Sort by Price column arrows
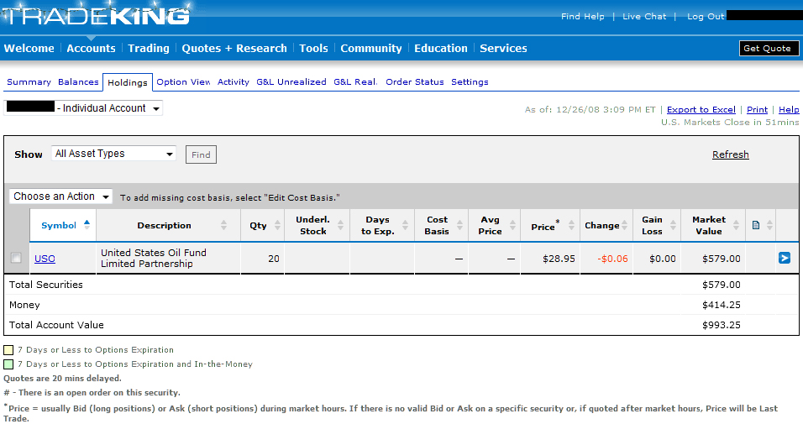The height and width of the screenshot is (424, 803). coord(571,225)
